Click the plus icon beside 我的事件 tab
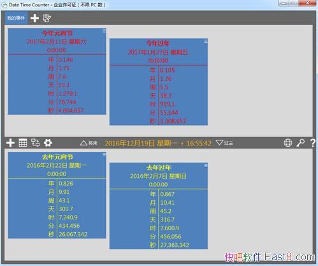This screenshot has width=318, height=266. click(34, 18)
